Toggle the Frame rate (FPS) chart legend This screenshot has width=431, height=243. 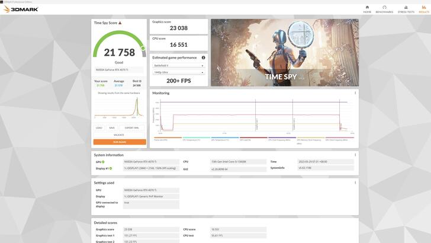pyautogui.click(x=161, y=140)
